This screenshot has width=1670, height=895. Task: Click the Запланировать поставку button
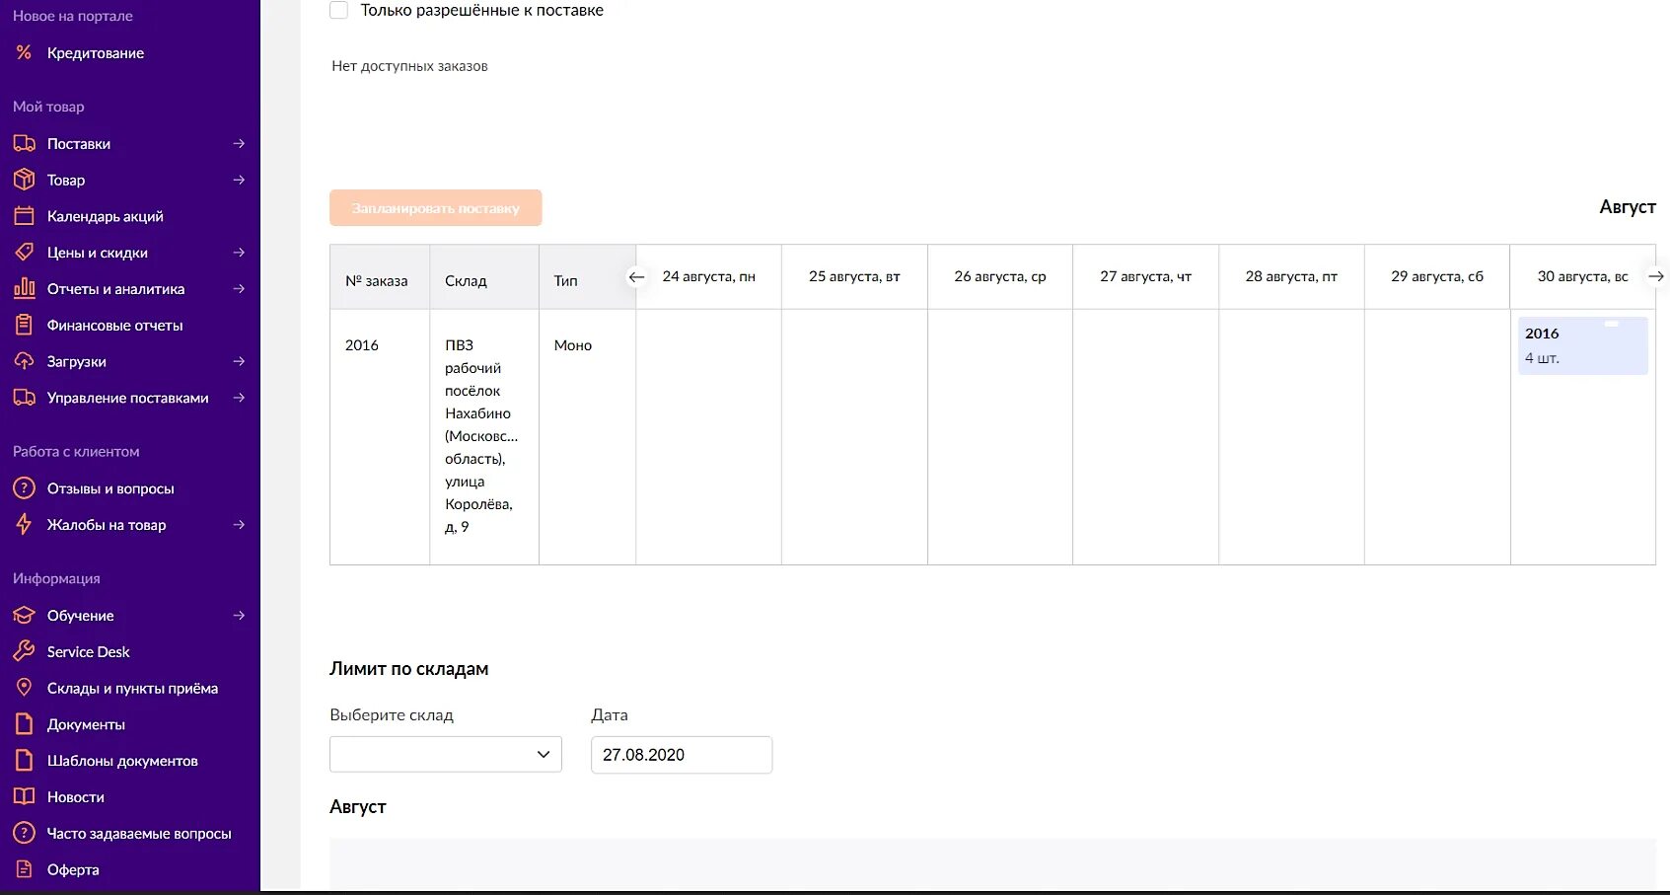click(x=436, y=207)
